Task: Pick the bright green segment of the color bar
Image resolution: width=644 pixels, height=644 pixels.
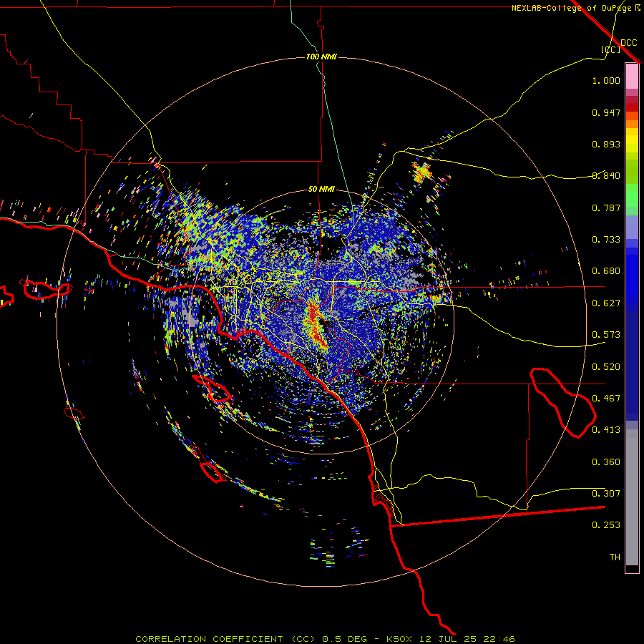Action: pos(632,195)
